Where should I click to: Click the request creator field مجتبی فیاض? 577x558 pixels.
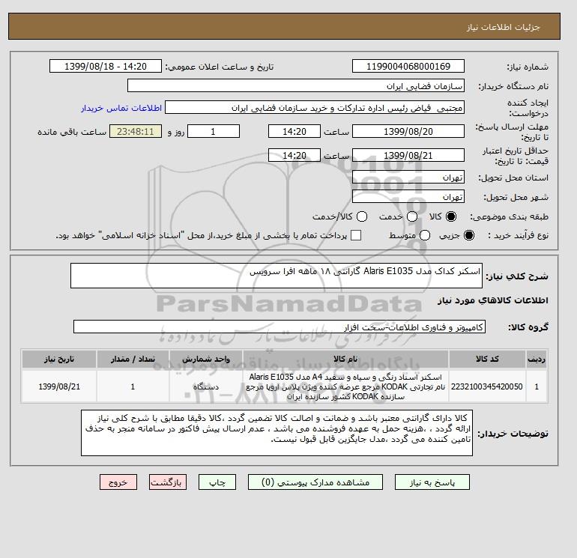(315, 108)
